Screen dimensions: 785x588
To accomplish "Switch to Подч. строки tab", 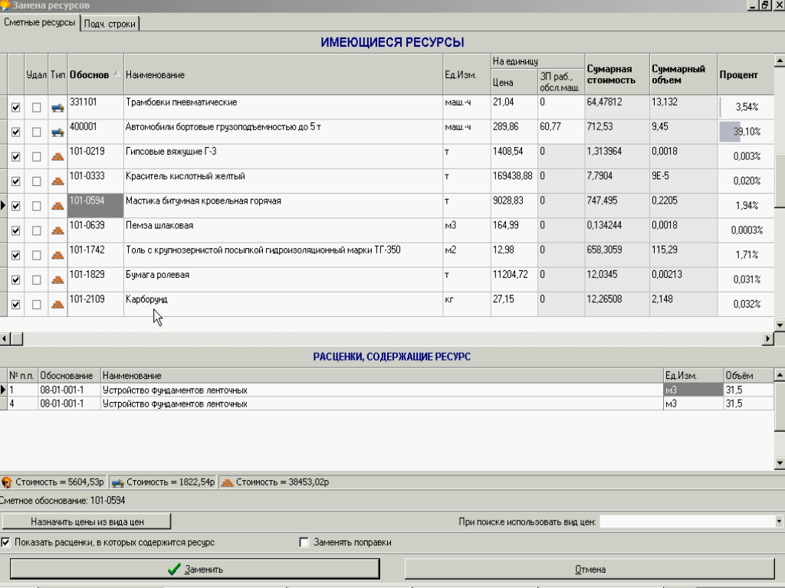I will click(110, 24).
